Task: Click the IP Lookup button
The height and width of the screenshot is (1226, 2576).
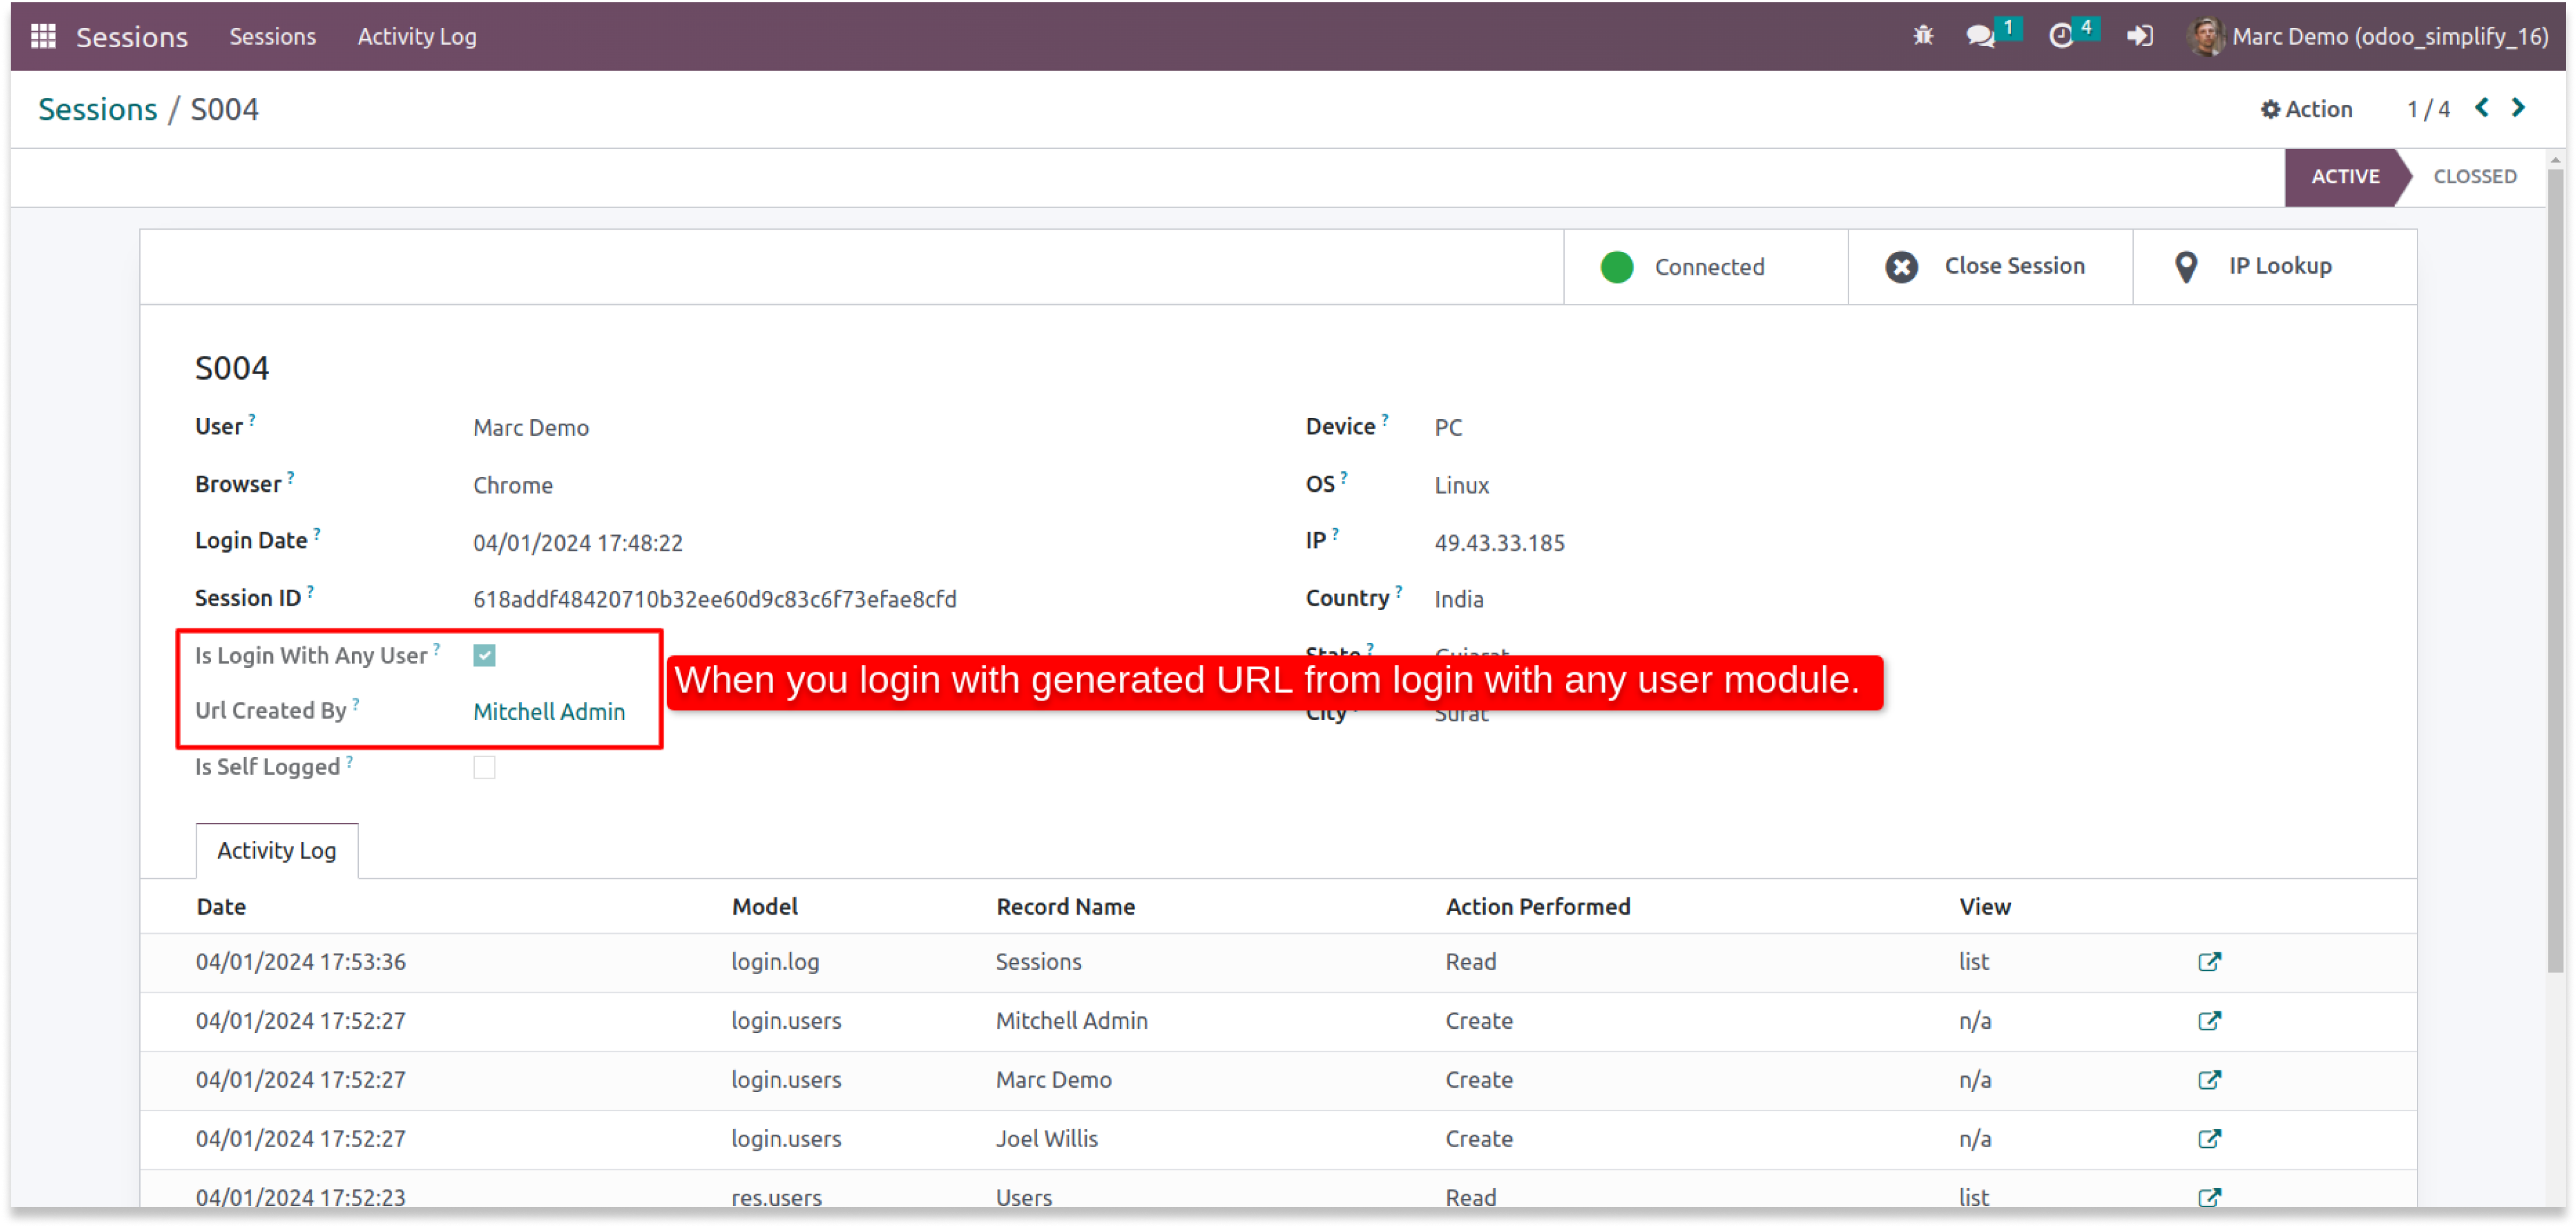Action: [2275, 267]
